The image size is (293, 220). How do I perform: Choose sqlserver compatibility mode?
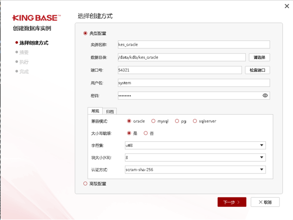click(x=195, y=121)
